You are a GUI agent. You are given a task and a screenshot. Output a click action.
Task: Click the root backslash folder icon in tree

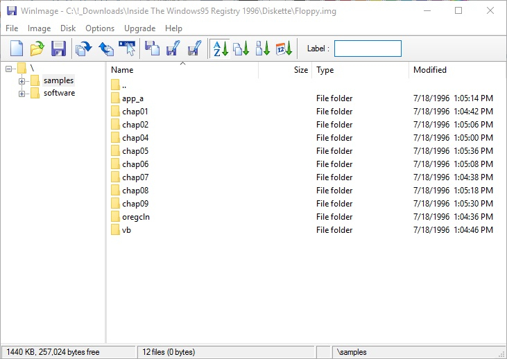22,68
